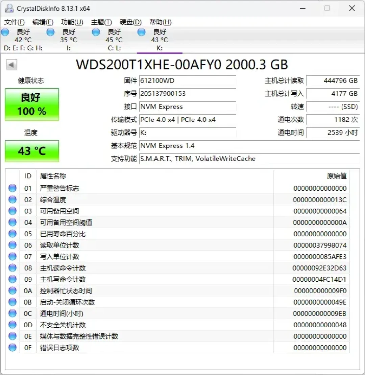Click the status icon for 04 可用备用空间阈值
Screen dimensions: 365x375
pyautogui.click(x=13, y=222)
